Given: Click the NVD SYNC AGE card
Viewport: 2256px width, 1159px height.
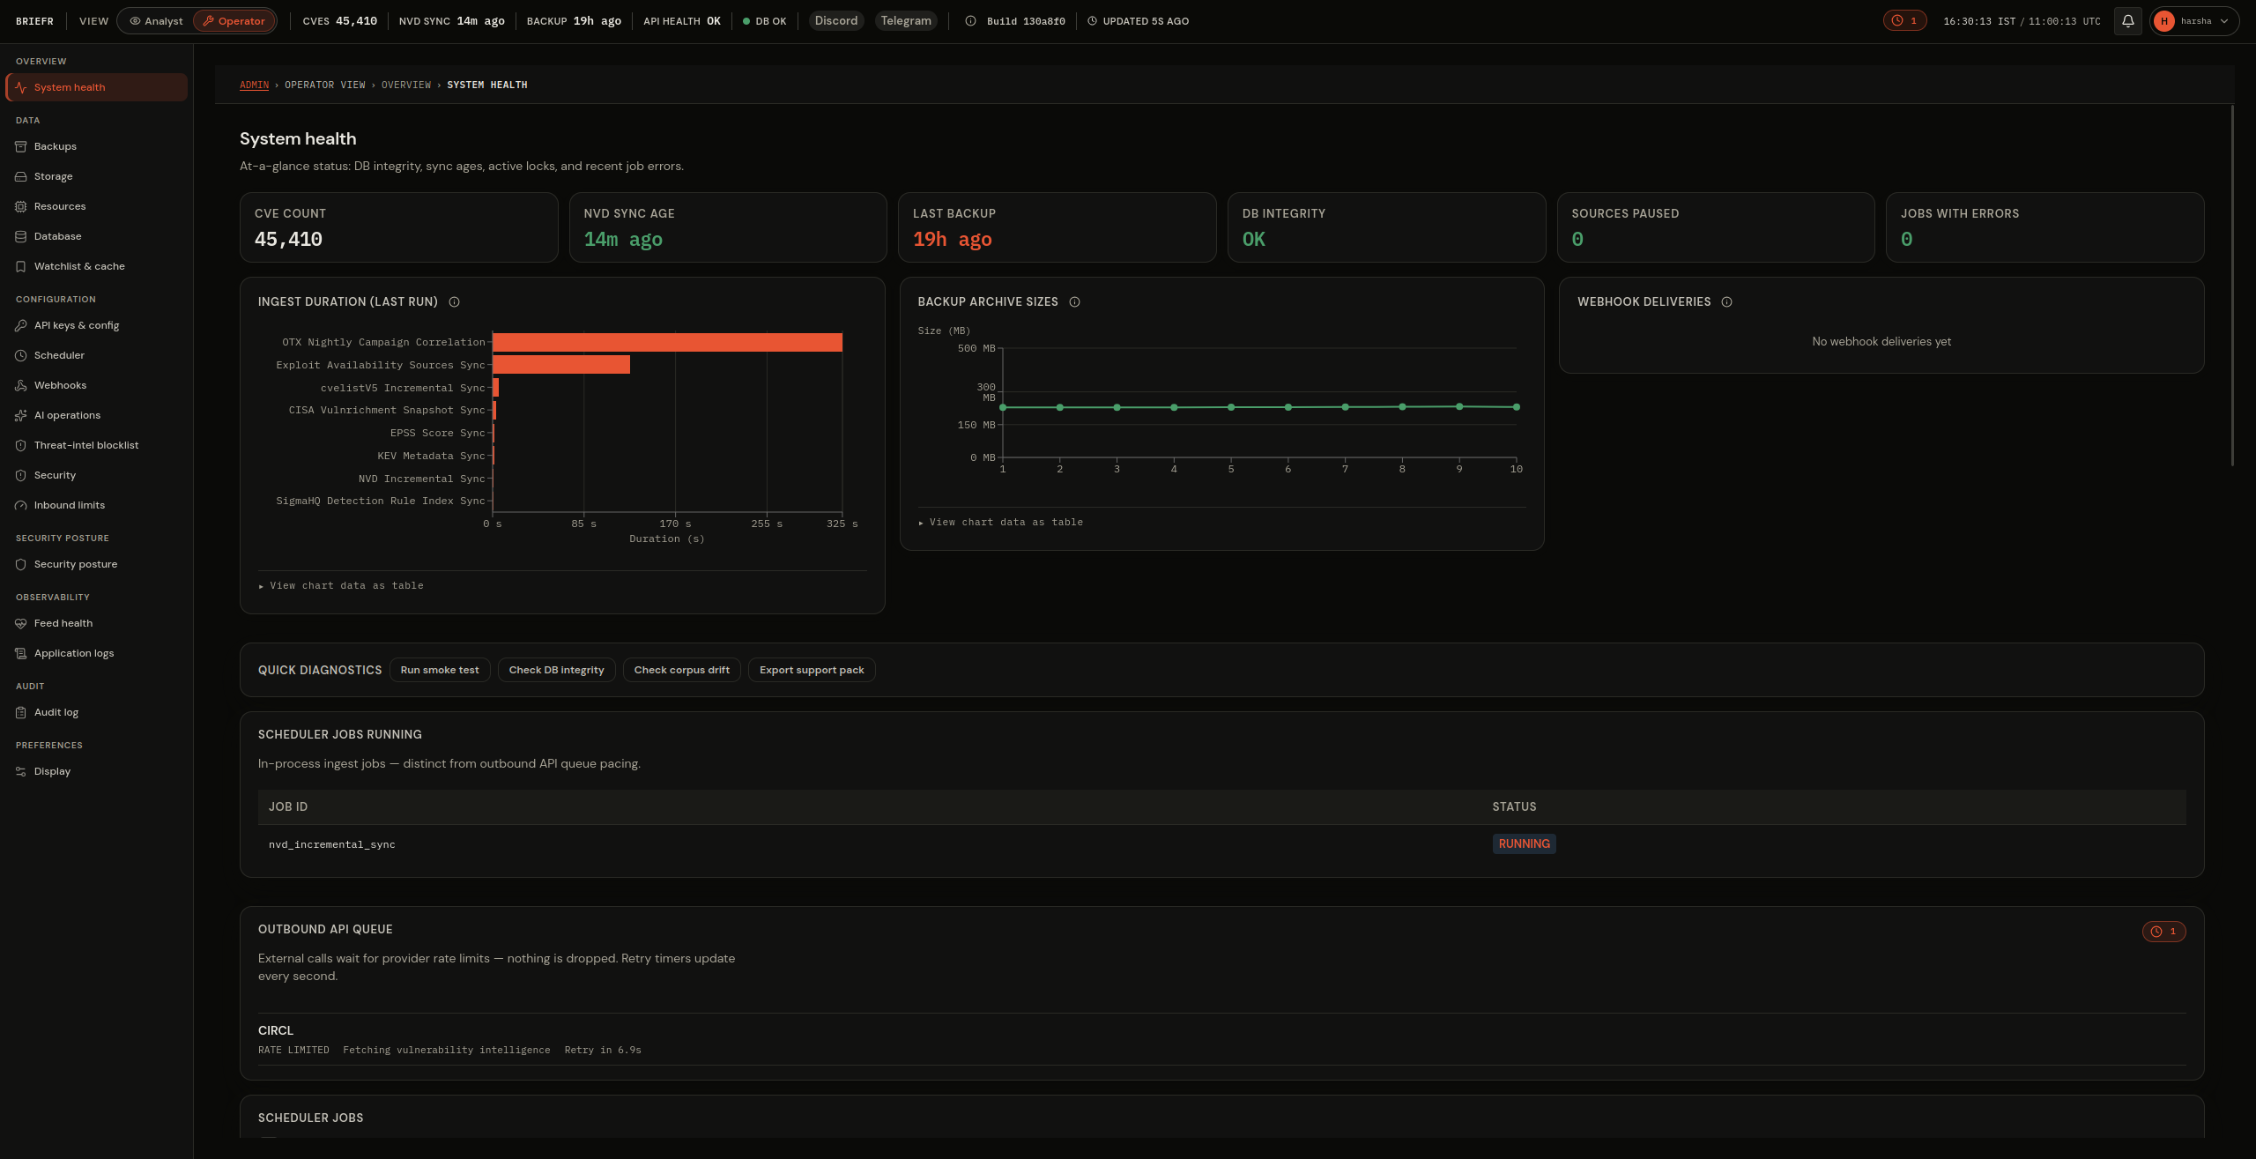Looking at the screenshot, I should click(x=728, y=227).
